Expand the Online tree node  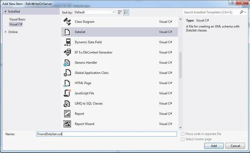point(6,32)
